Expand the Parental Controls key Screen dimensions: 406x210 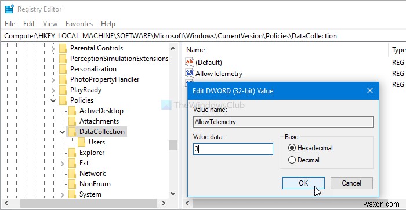pyautogui.click(x=53, y=48)
